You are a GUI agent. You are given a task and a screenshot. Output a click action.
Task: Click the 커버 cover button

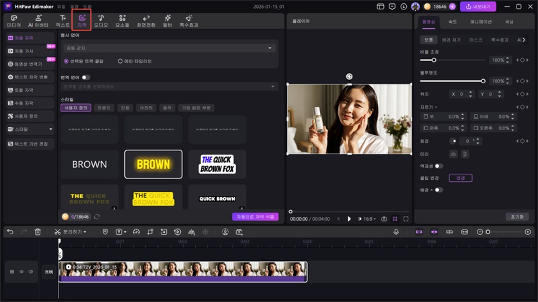49,272
